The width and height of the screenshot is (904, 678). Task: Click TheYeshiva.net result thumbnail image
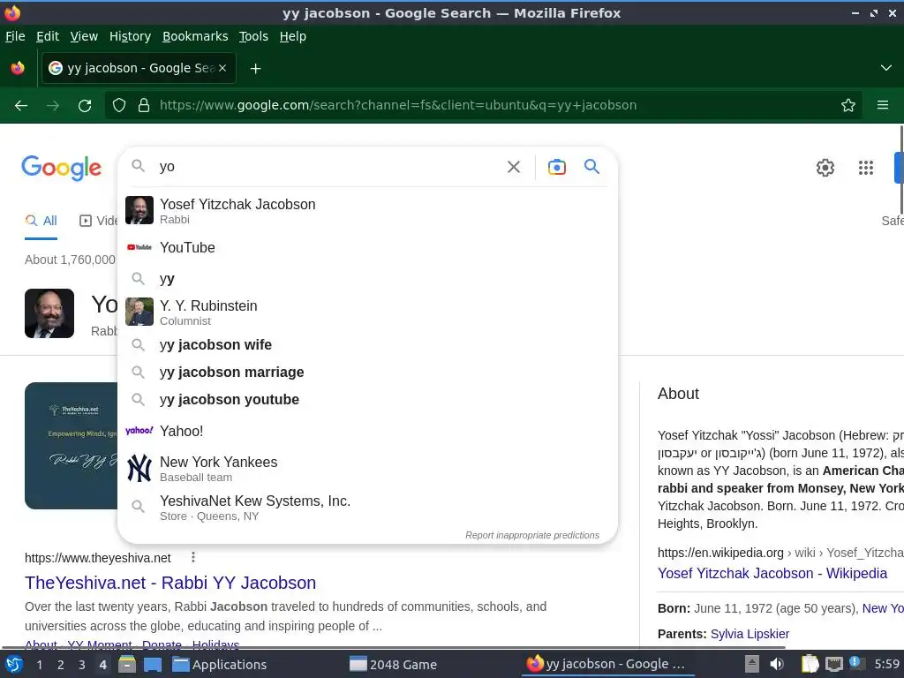click(x=71, y=446)
